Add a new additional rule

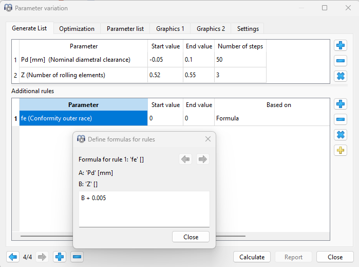[x=340, y=104]
